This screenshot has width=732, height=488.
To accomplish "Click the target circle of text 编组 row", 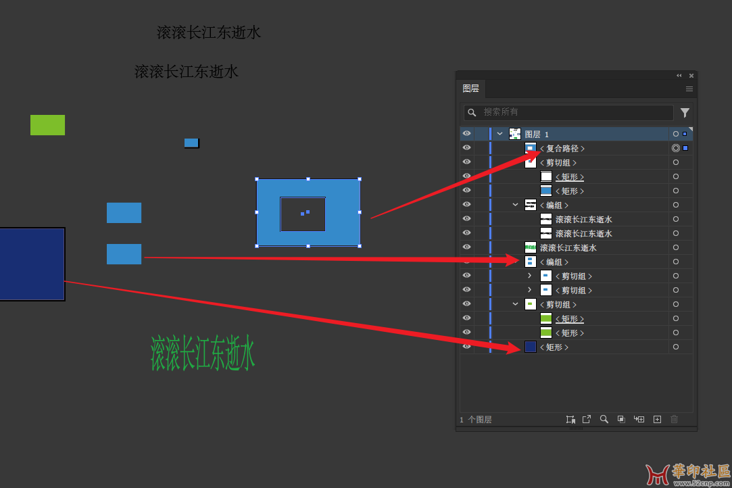I will click(675, 205).
